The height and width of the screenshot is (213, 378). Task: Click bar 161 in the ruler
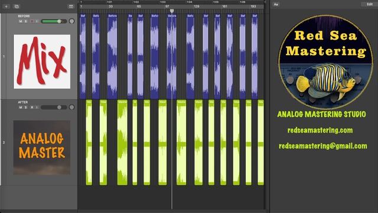pyautogui.click(x=225, y=7)
